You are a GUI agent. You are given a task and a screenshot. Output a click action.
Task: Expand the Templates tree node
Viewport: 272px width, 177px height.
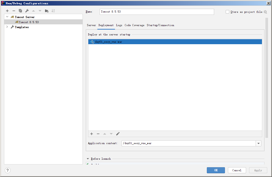click(x=7, y=27)
